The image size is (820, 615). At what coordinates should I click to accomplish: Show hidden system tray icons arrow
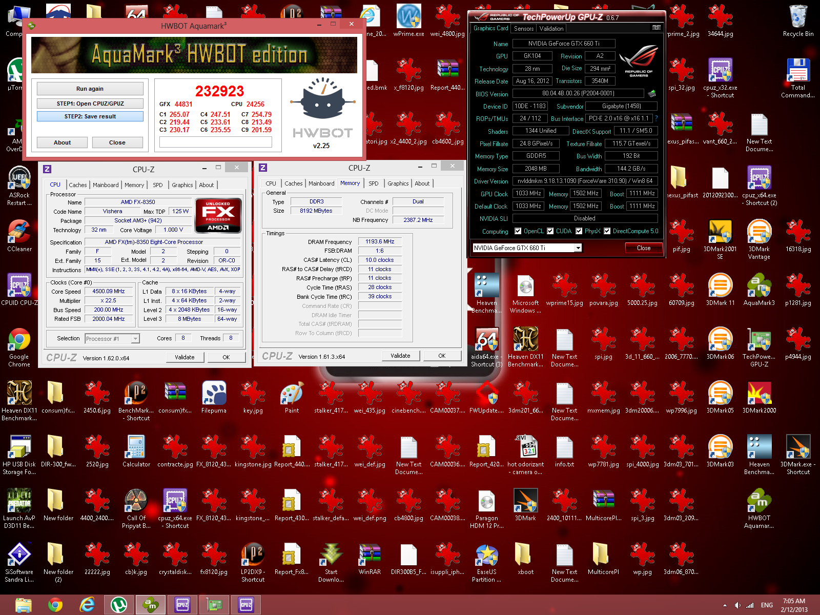[x=725, y=605]
